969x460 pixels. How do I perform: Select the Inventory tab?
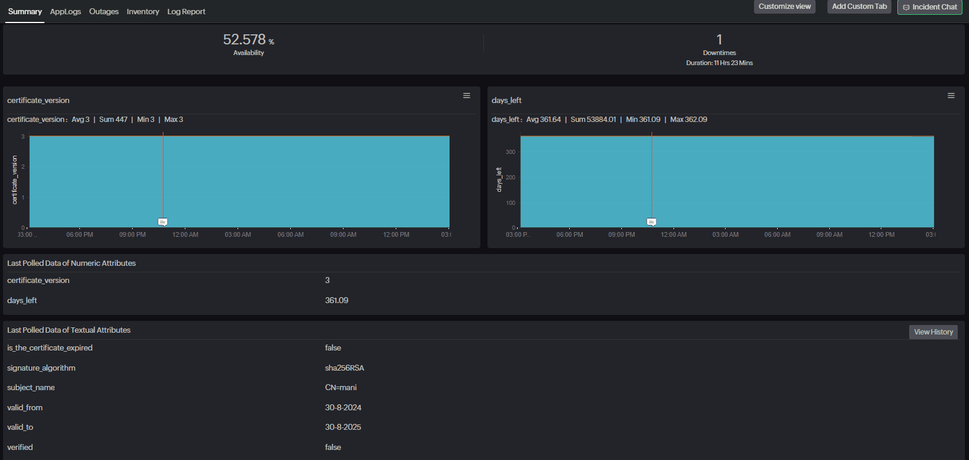(143, 11)
